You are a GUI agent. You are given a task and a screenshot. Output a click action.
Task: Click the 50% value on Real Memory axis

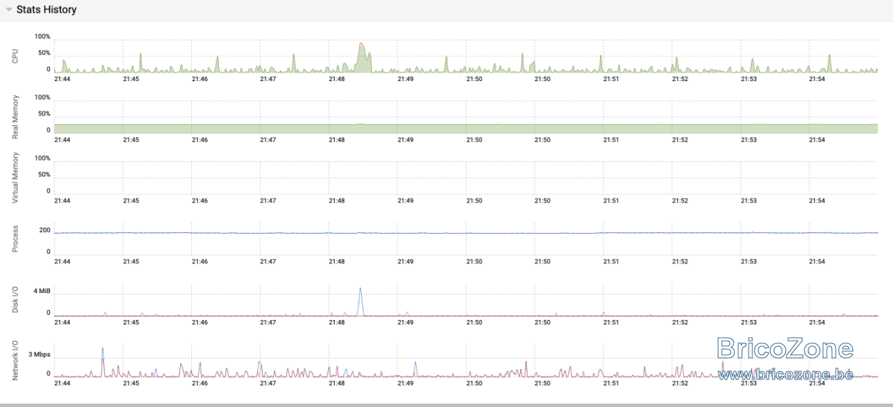point(44,114)
